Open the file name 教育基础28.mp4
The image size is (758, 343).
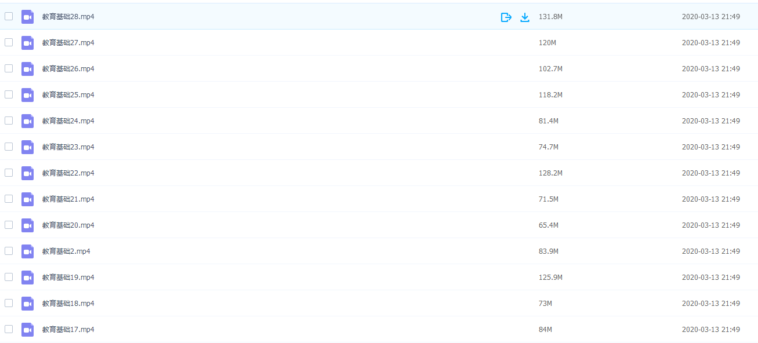(x=68, y=17)
